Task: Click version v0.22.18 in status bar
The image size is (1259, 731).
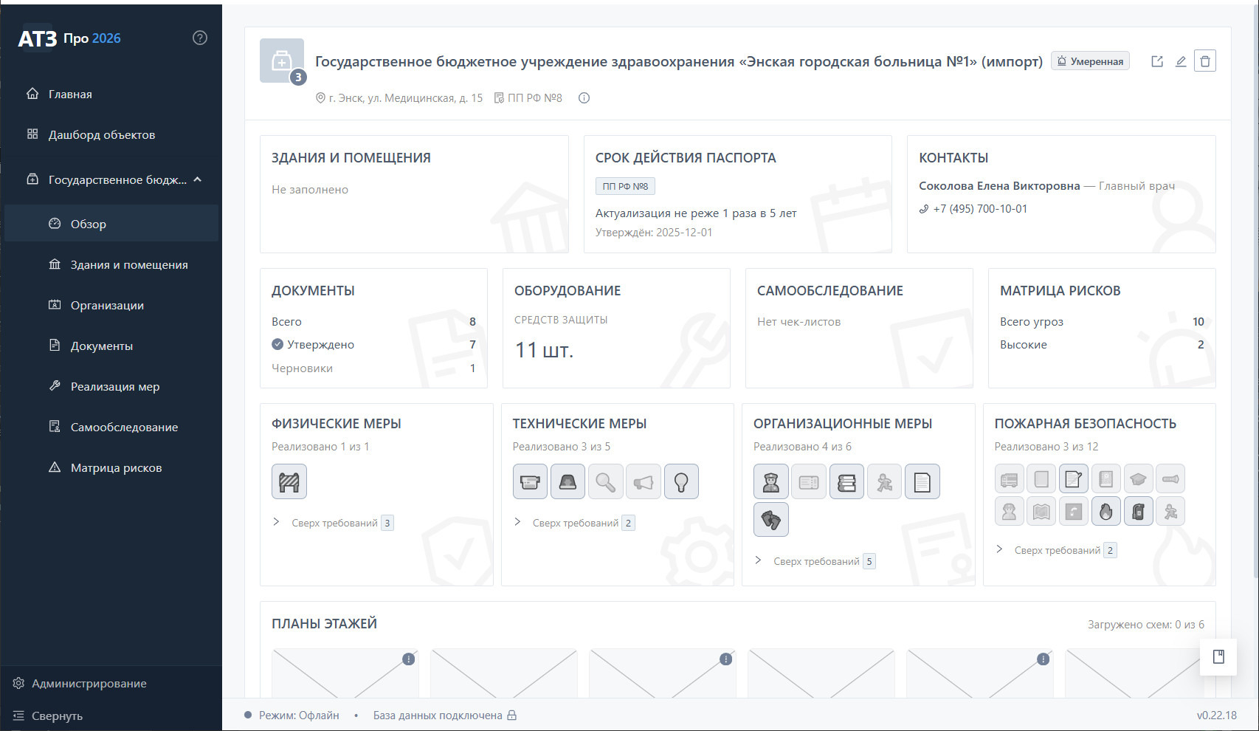Action: click(1216, 715)
